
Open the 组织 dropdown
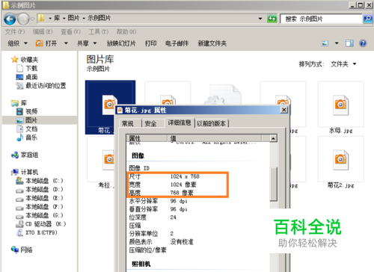click(18, 43)
